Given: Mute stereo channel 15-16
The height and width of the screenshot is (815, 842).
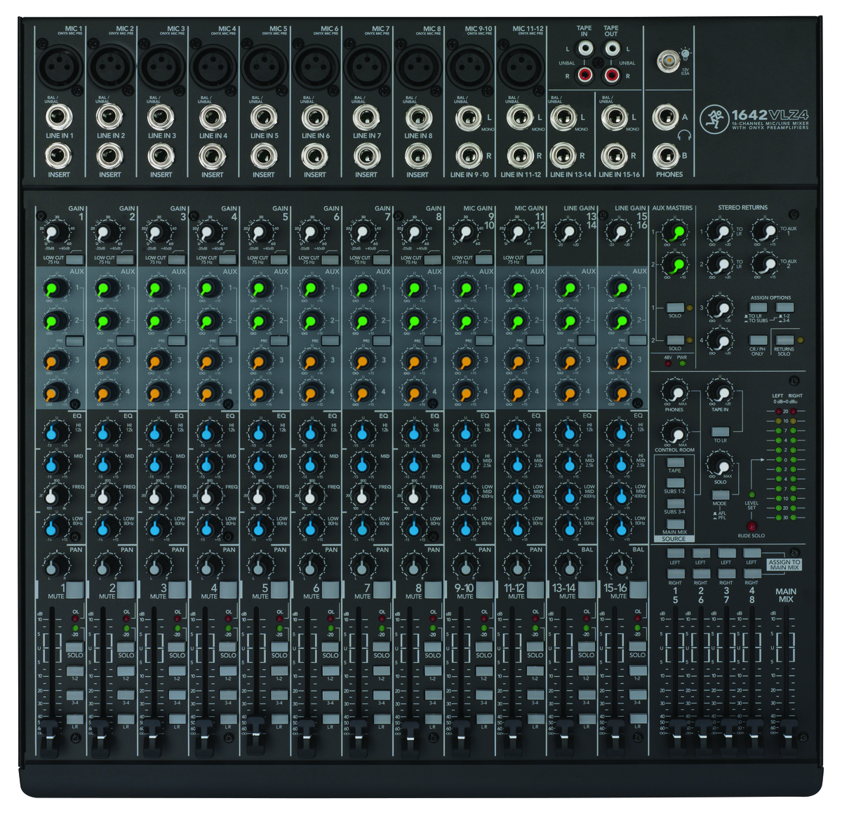Looking at the screenshot, I should pos(637,589).
